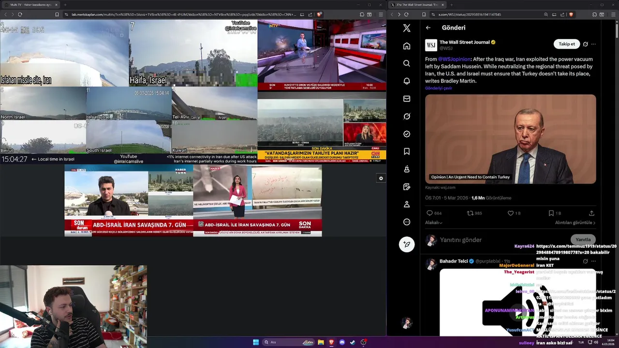
Task: Bookmark page in Multi TV browser toolbar
Action: tap(57, 14)
